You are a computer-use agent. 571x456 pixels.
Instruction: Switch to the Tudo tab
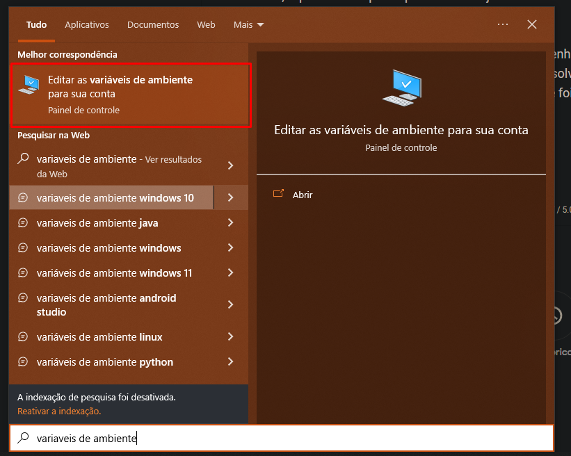tap(36, 25)
